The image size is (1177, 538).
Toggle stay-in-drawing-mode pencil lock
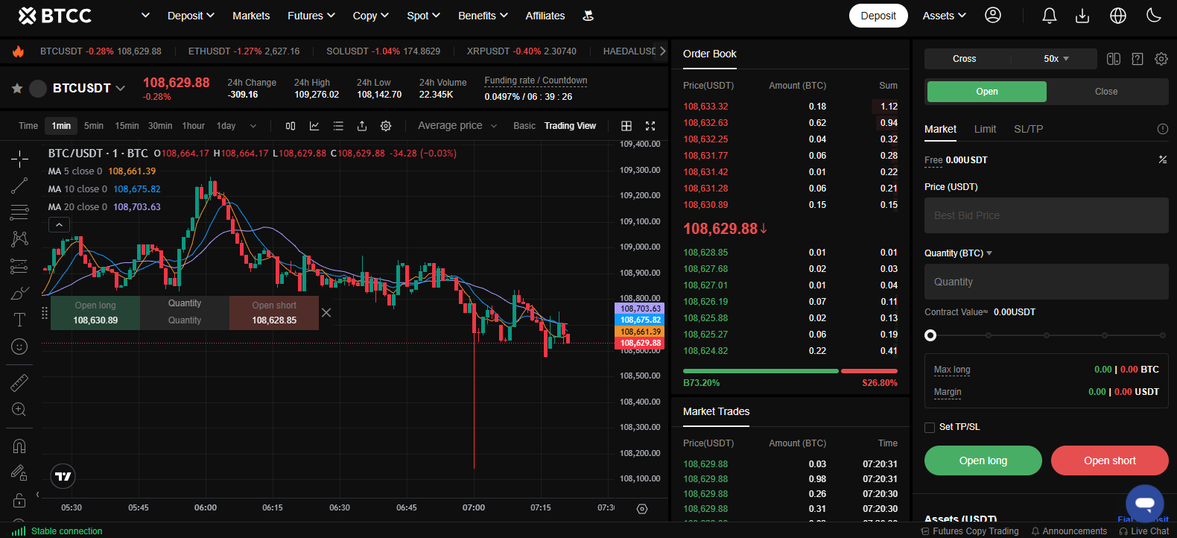[x=19, y=472]
